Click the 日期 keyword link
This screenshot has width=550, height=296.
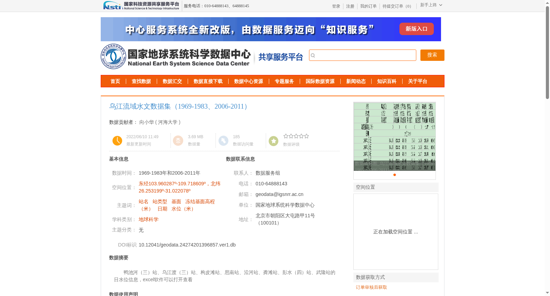coord(162,209)
